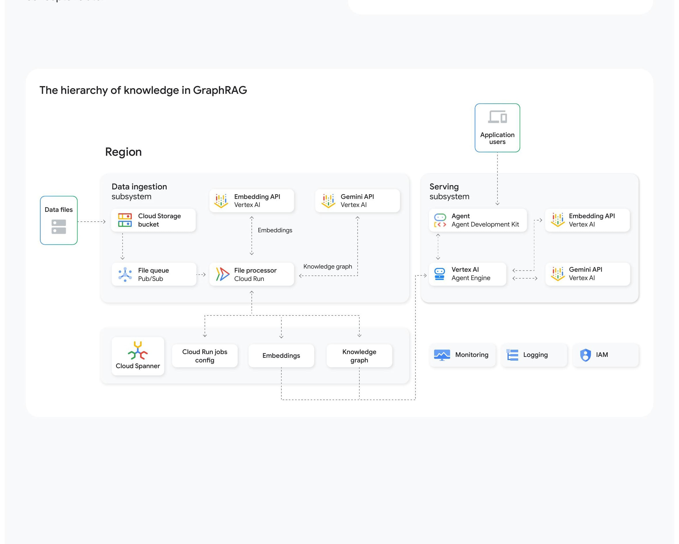Click the Agent Development Kit text
The height and width of the screenshot is (544, 679).
pos(485,220)
